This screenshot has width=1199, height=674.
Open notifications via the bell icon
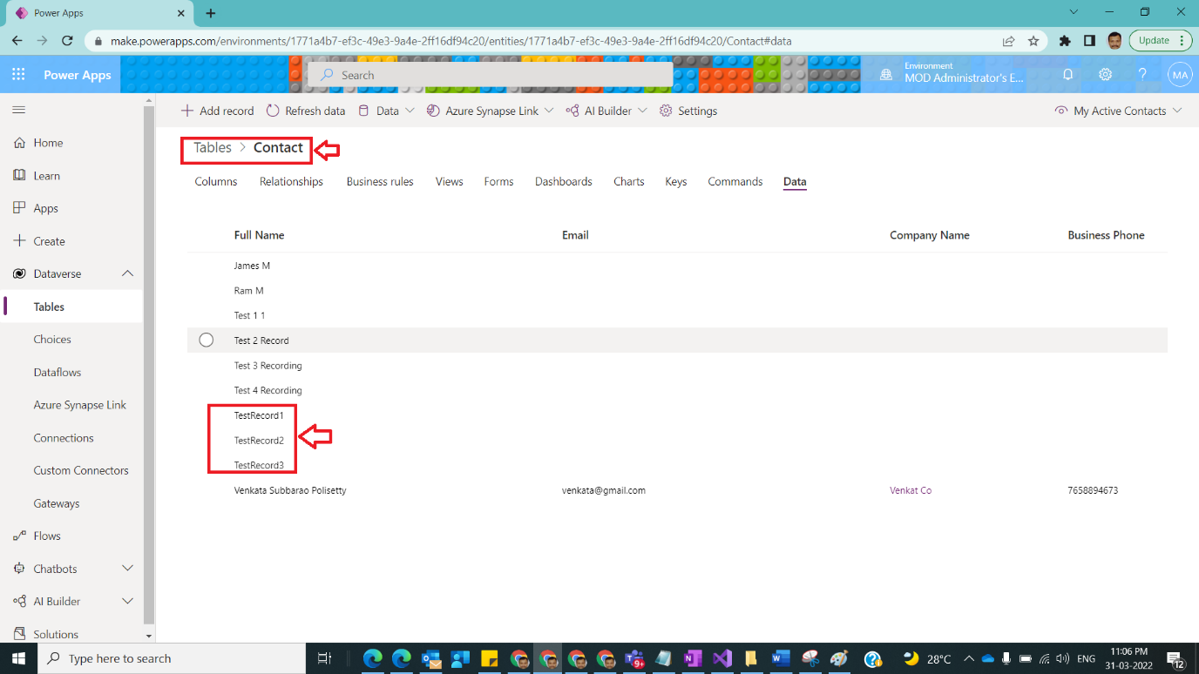pyautogui.click(x=1067, y=75)
